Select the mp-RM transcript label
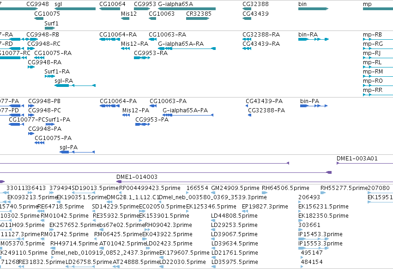 click(373, 72)
